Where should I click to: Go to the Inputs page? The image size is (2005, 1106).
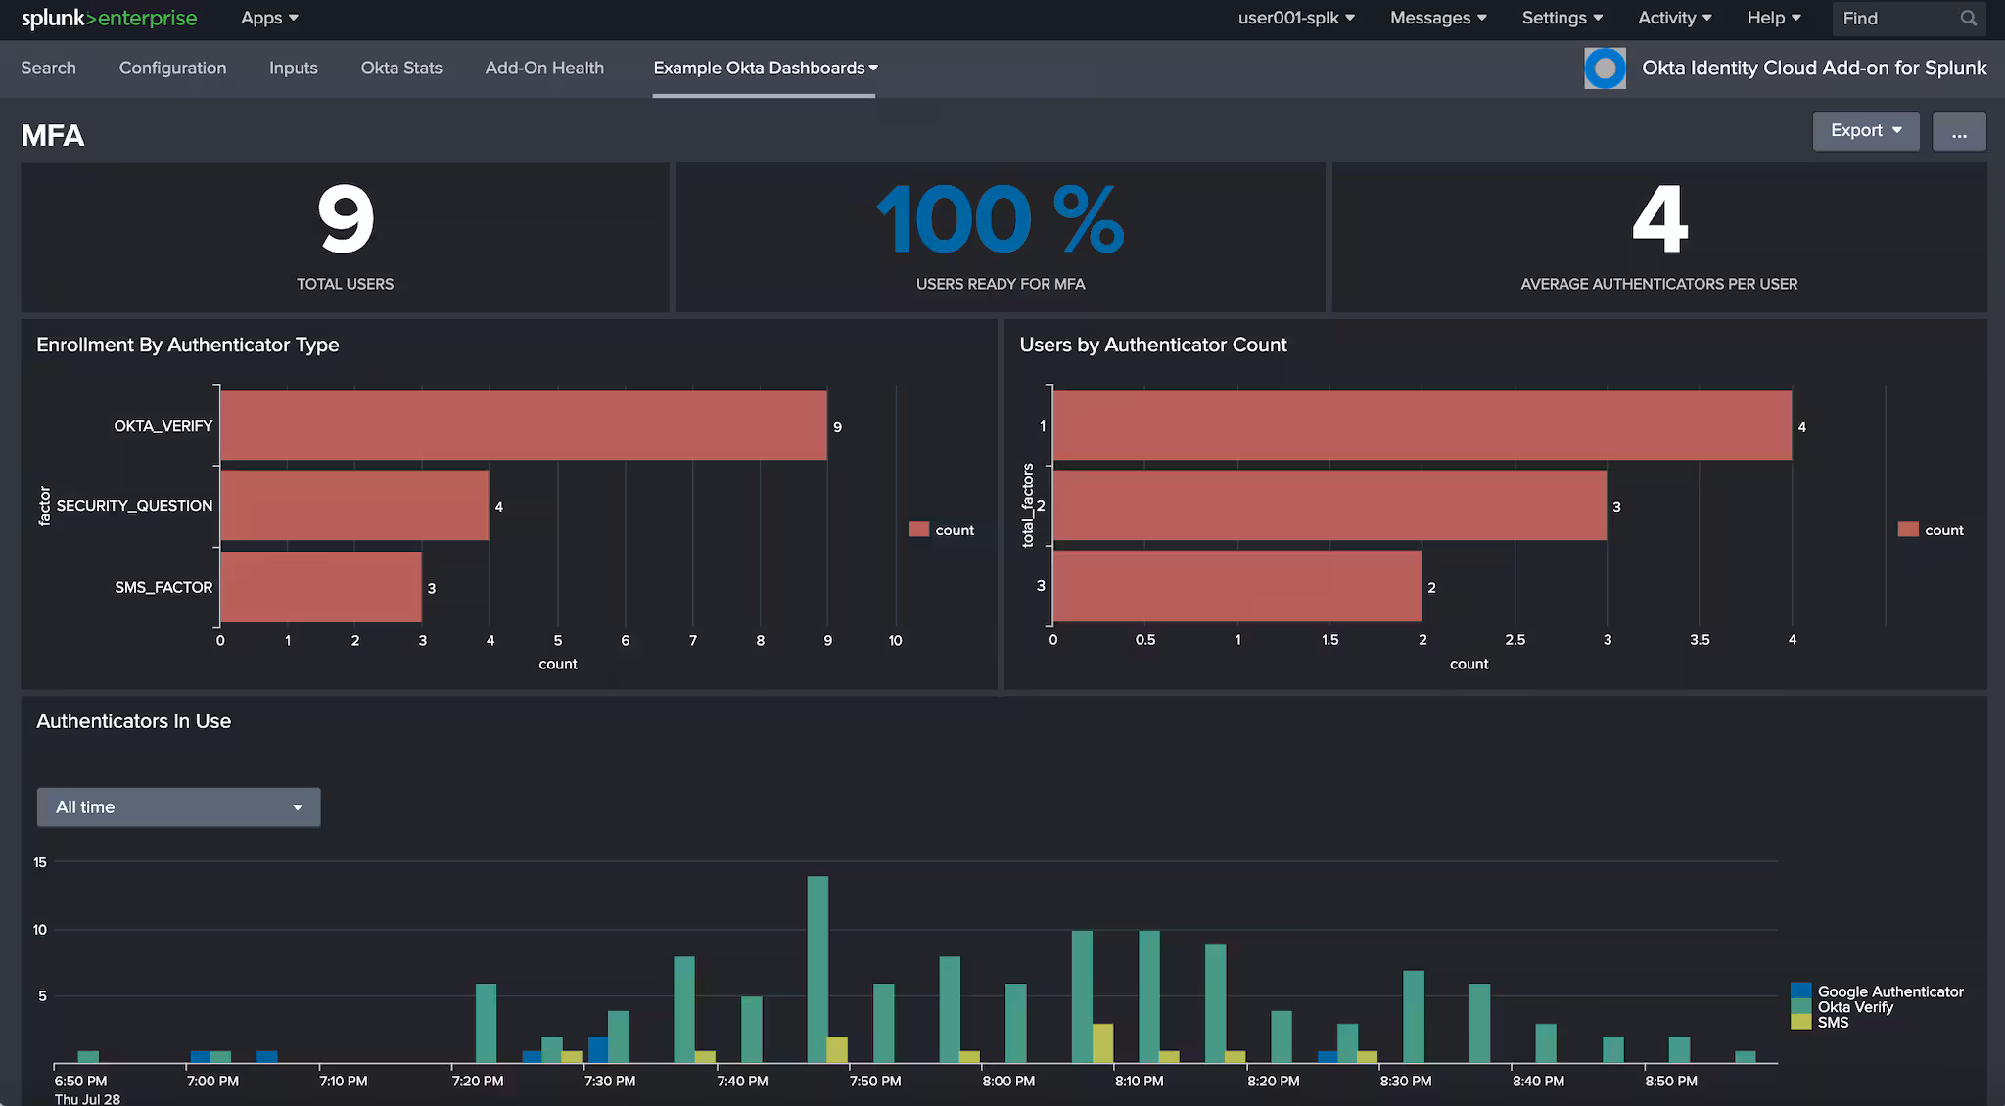click(294, 69)
